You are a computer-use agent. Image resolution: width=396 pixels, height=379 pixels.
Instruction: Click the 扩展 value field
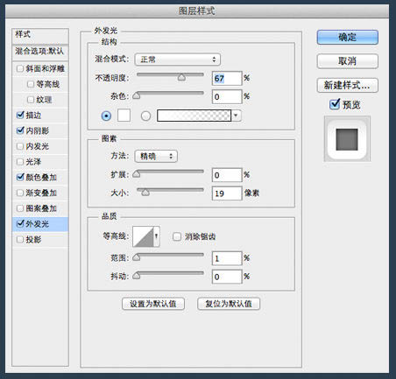[227, 175]
